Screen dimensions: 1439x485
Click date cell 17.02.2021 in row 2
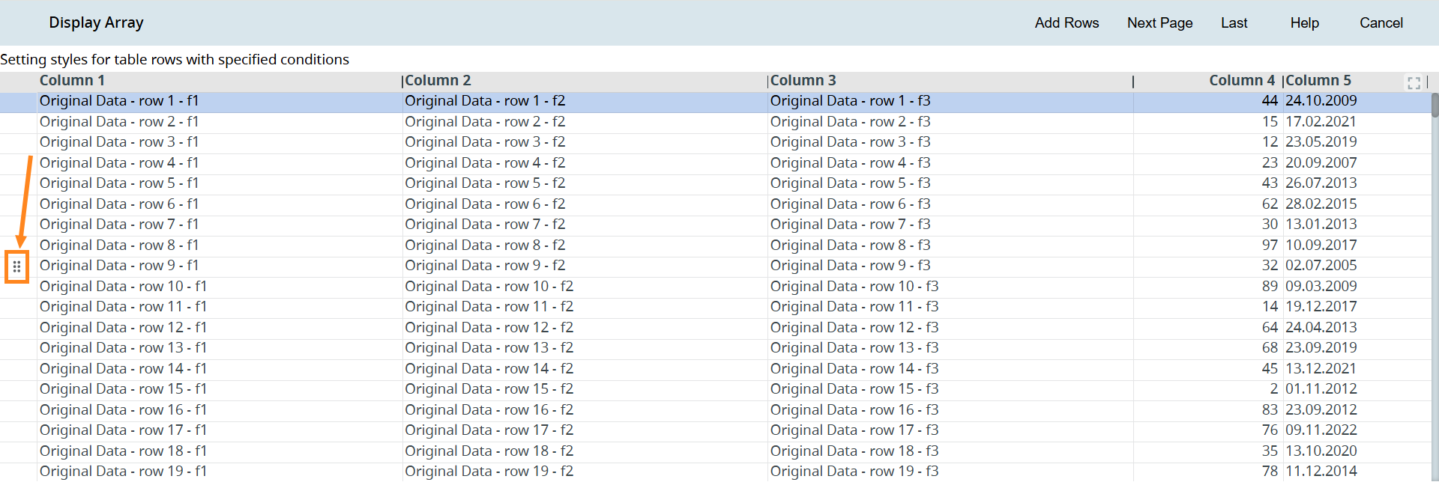(x=1321, y=122)
